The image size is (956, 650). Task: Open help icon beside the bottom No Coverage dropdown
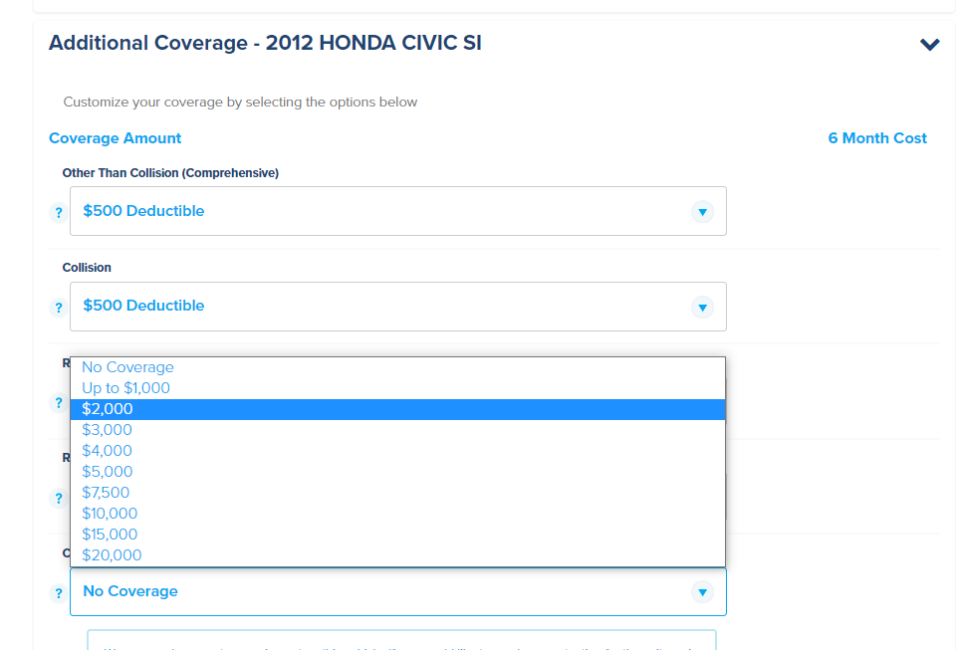coord(59,592)
